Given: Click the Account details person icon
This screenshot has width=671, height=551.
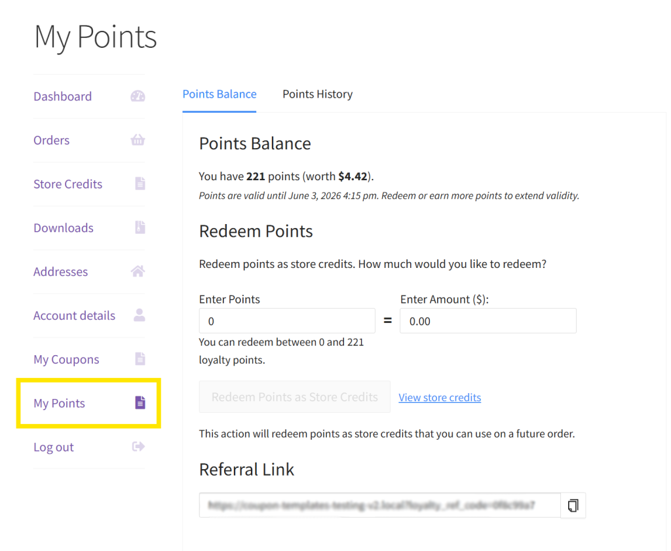Looking at the screenshot, I should (139, 315).
